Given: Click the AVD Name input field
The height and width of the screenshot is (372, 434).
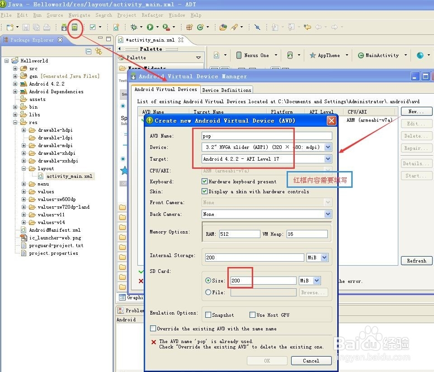Looking at the screenshot, I should 267,136.
